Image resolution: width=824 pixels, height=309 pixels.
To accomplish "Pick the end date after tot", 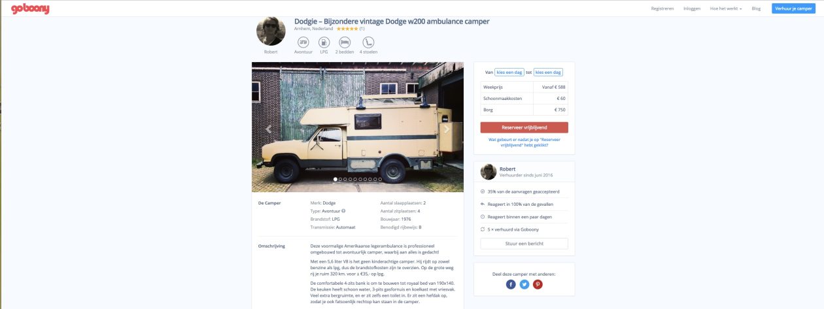I will tap(548, 73).
